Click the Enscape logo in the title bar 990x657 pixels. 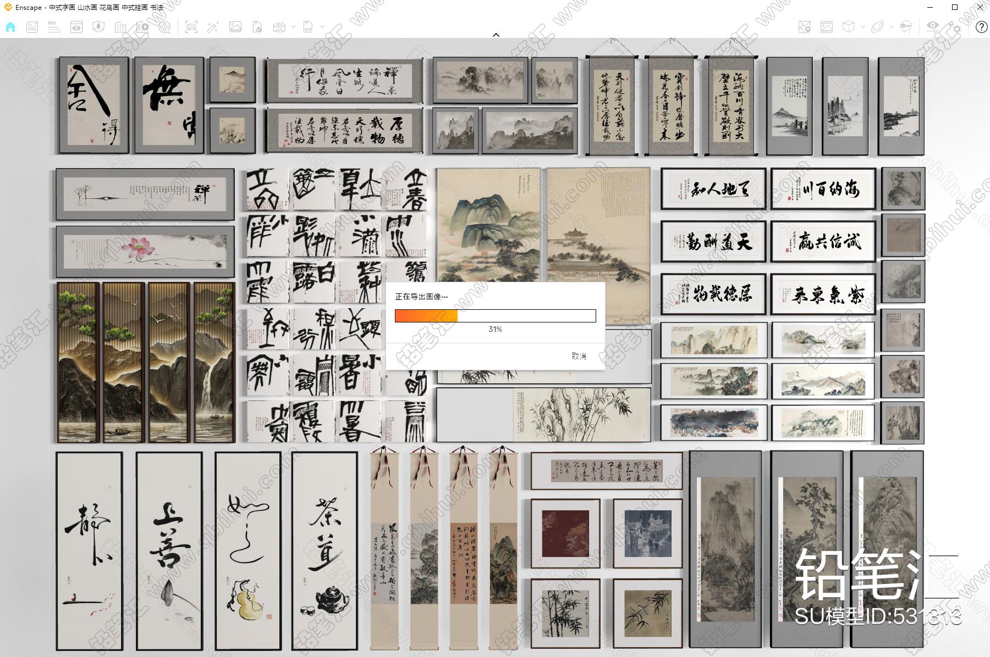click(8, 7)
